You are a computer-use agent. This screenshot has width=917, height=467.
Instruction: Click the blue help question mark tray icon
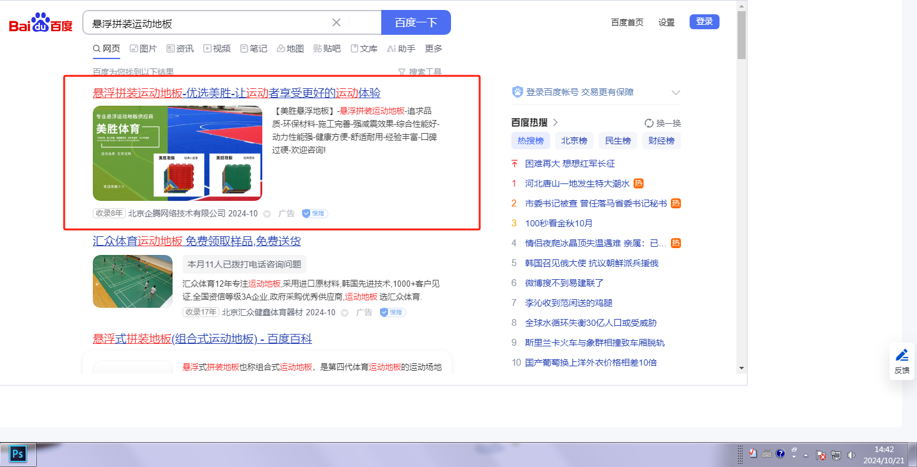pos(780,454)
